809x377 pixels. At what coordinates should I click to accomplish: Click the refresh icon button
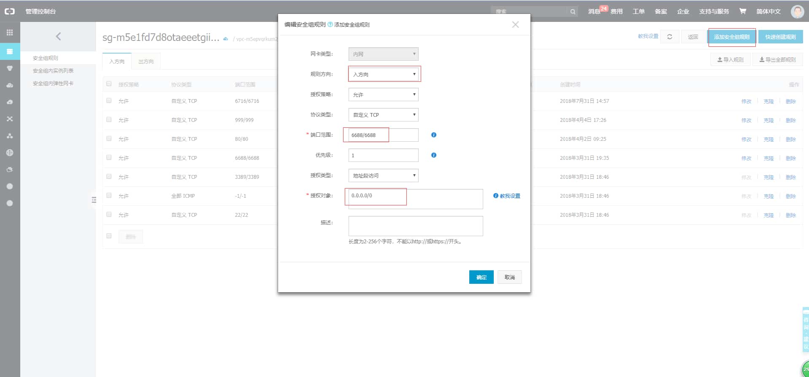(x=669, y=37)
